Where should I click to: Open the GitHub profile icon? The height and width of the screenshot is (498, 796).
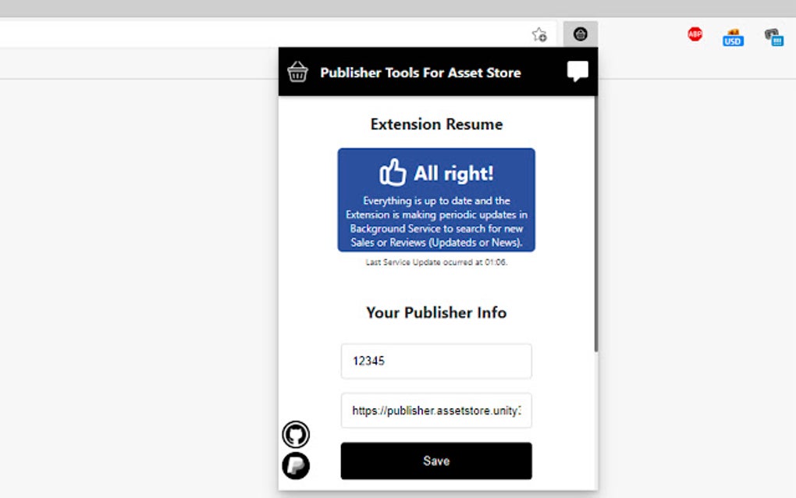click(295, 434)
